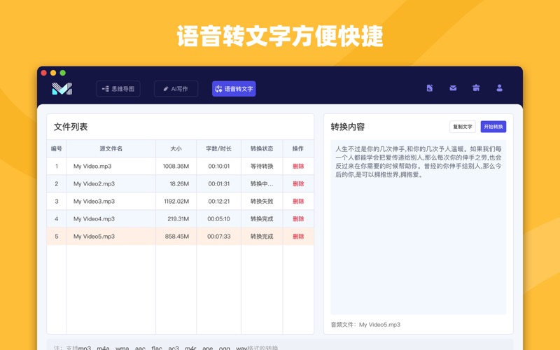This screenshot has height=350, width=560.
Task: Open the 思维导图 mind map tab
Action: [x=118, y=89]
